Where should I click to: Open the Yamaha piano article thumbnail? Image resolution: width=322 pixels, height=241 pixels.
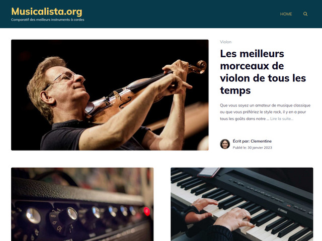[242, 204]
